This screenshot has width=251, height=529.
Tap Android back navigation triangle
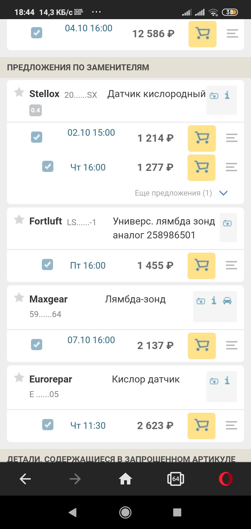coord(73,512)
